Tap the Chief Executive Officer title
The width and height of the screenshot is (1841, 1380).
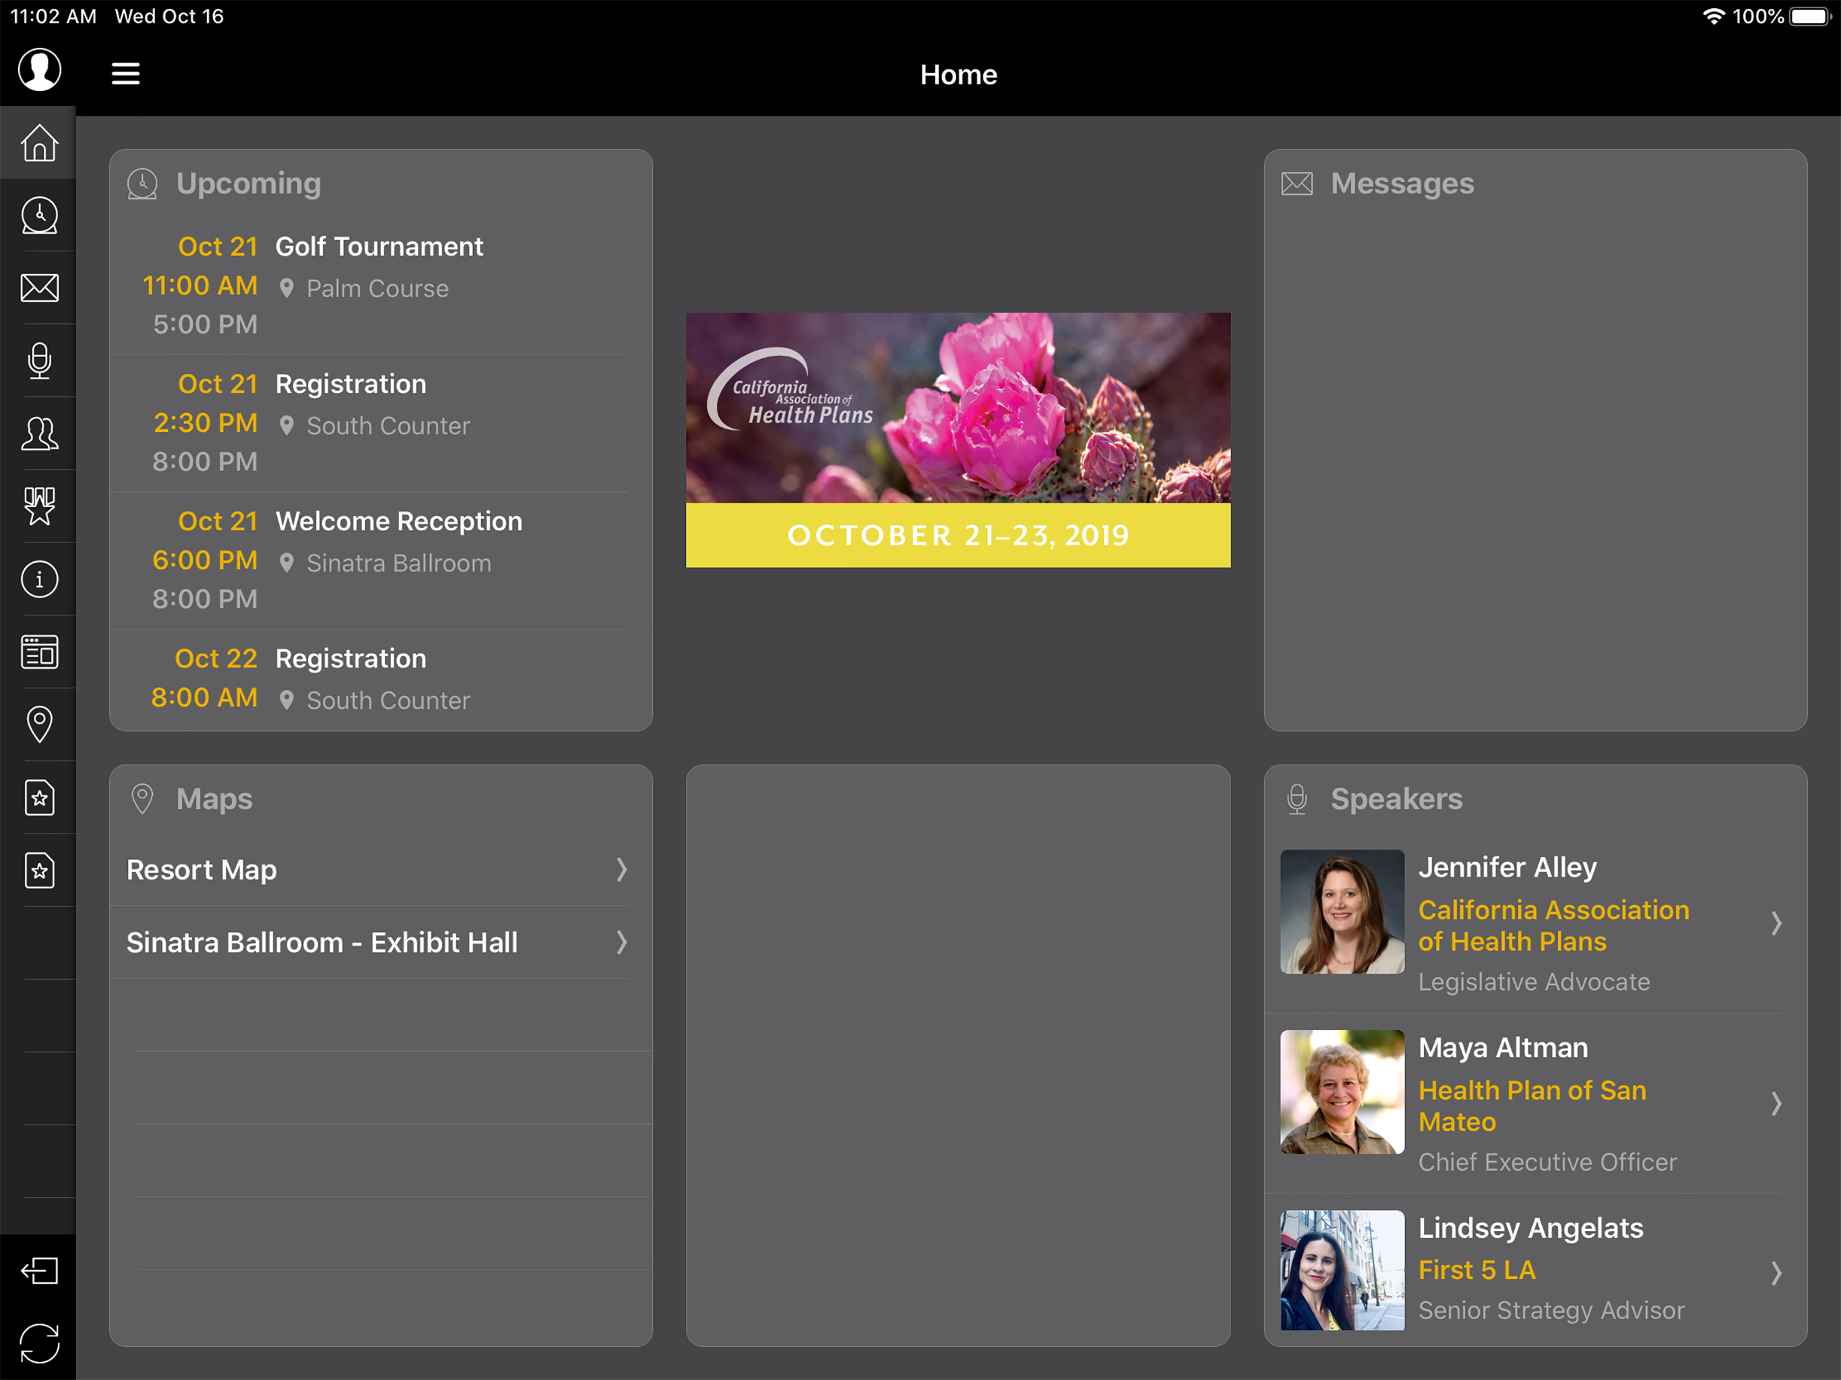point(1547,1162)
